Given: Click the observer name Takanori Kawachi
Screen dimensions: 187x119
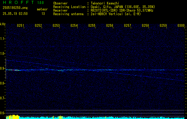Looking at the screenshot, I should (105, 3).
